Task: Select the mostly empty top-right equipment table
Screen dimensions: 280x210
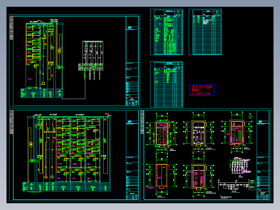Action: click(205, 32)
